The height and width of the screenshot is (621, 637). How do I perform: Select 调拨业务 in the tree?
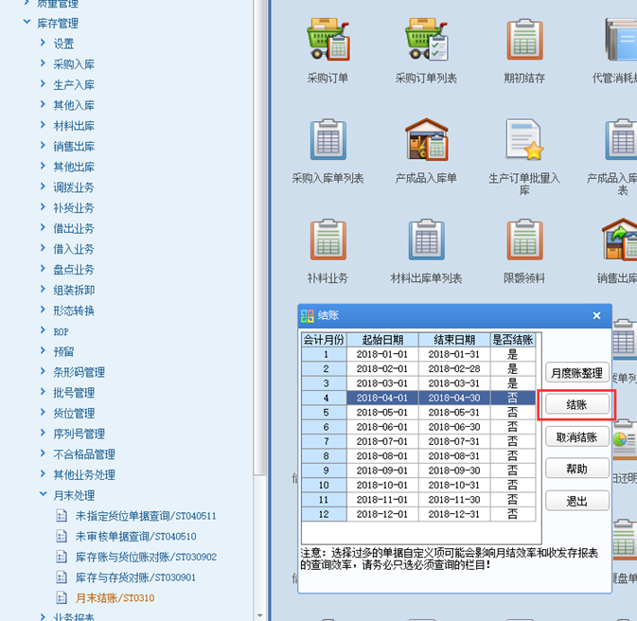click(x=74, y=187)
